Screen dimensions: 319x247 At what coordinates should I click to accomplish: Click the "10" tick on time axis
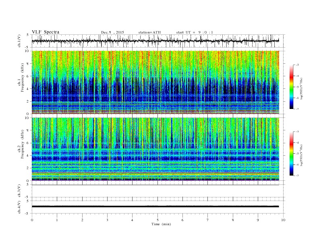click(283, 220)
